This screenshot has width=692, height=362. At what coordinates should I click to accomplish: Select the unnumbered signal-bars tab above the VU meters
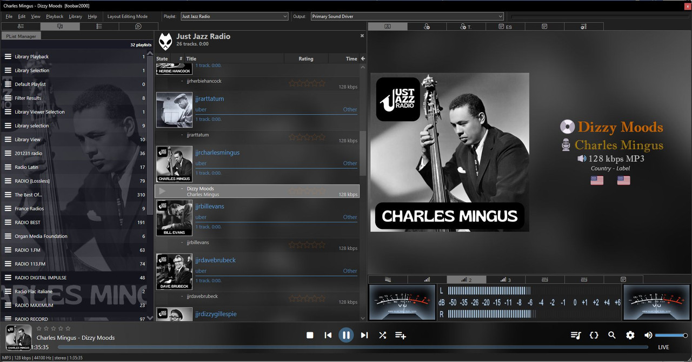point(427,279)
